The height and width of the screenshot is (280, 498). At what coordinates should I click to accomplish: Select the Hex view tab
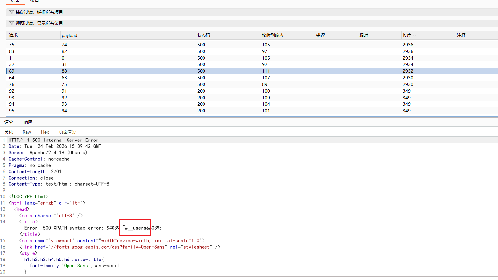(x=45, y=132)
